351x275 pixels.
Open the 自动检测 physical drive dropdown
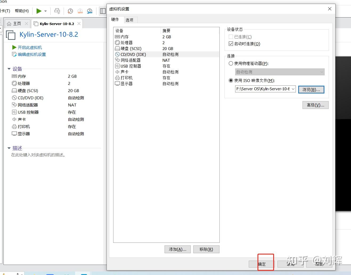point(280,72)
